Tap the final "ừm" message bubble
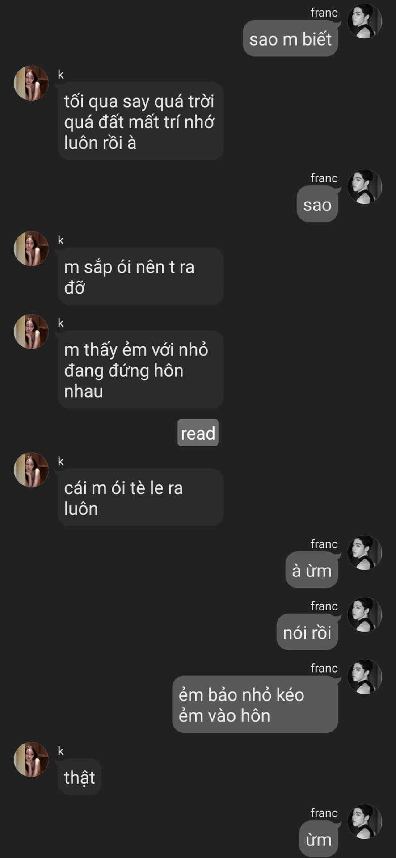 click(319, 839)
